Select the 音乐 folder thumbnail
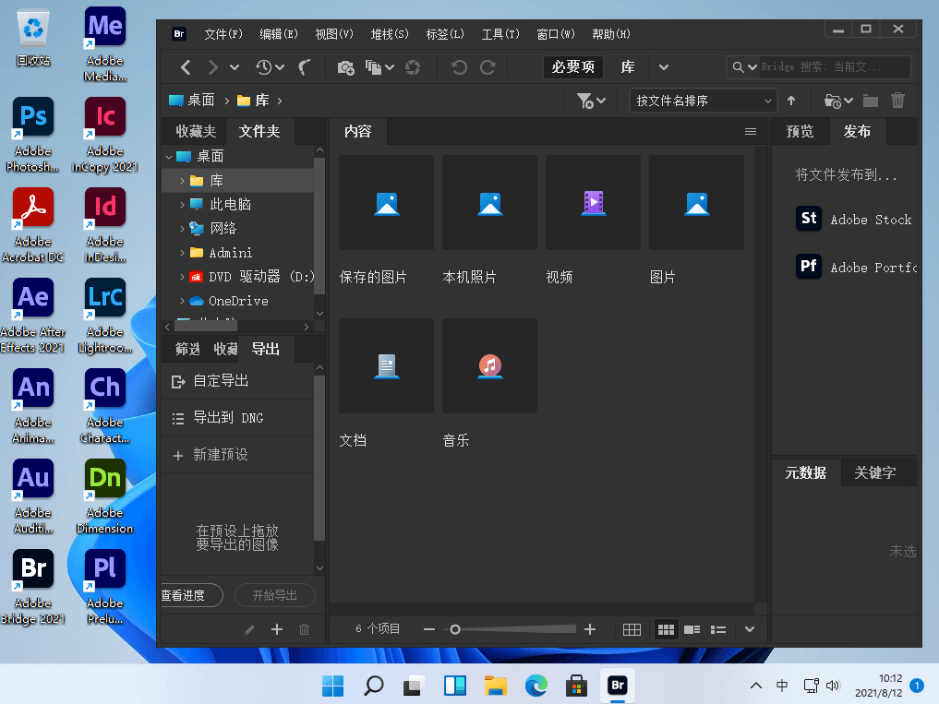The image size is (939, 704). coord(489,365)
